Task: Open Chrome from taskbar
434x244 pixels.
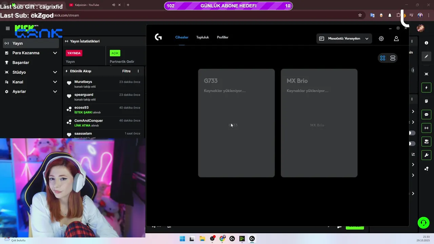Action: [222, 239]
